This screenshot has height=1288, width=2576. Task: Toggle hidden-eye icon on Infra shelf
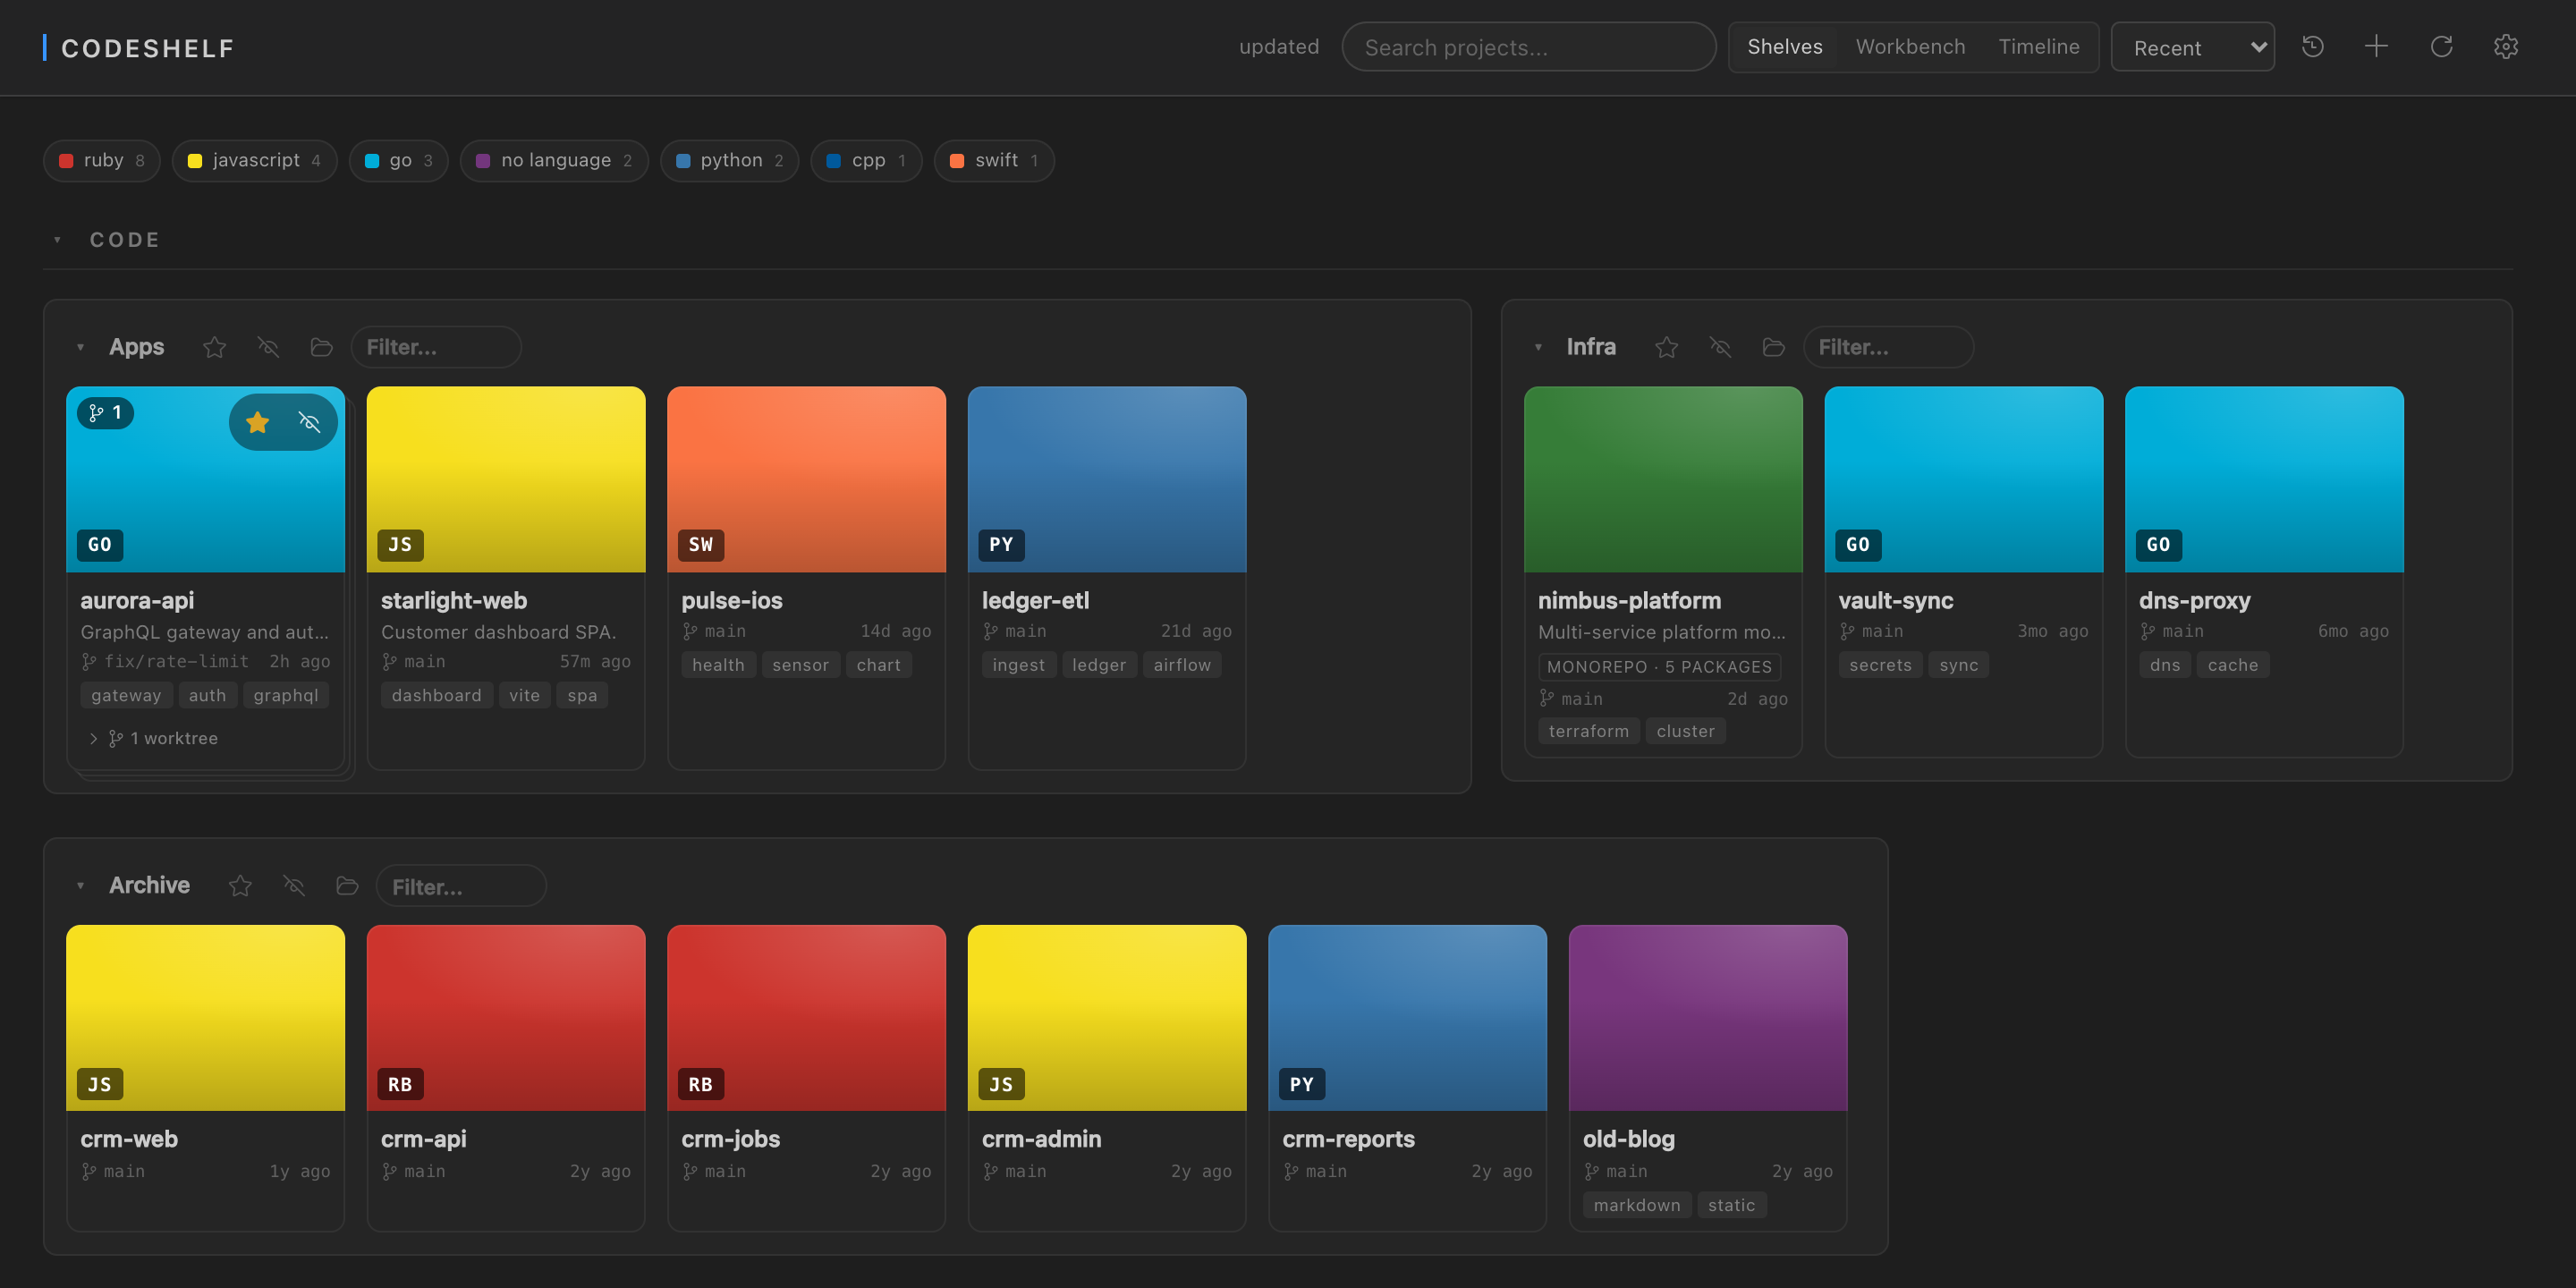(1720, 347)
